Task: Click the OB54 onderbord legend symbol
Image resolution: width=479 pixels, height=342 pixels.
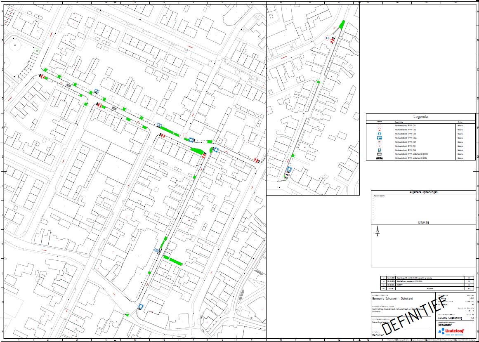Action: 379,158
